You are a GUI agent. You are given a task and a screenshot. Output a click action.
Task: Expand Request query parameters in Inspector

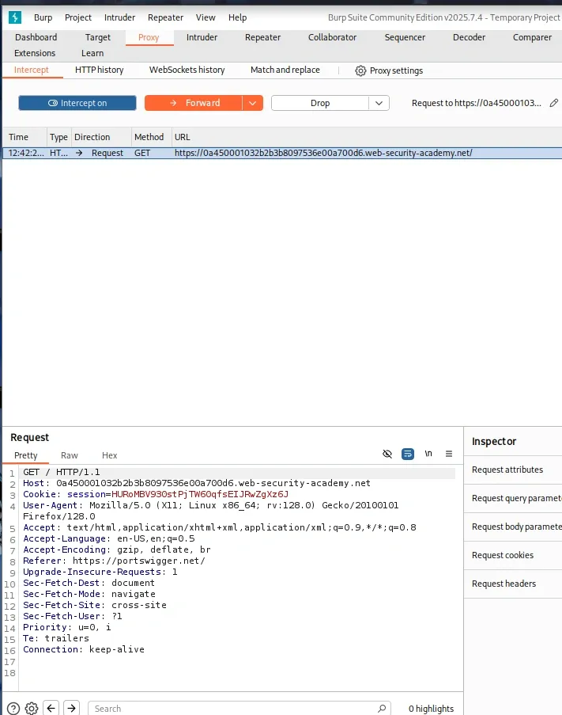513,498
